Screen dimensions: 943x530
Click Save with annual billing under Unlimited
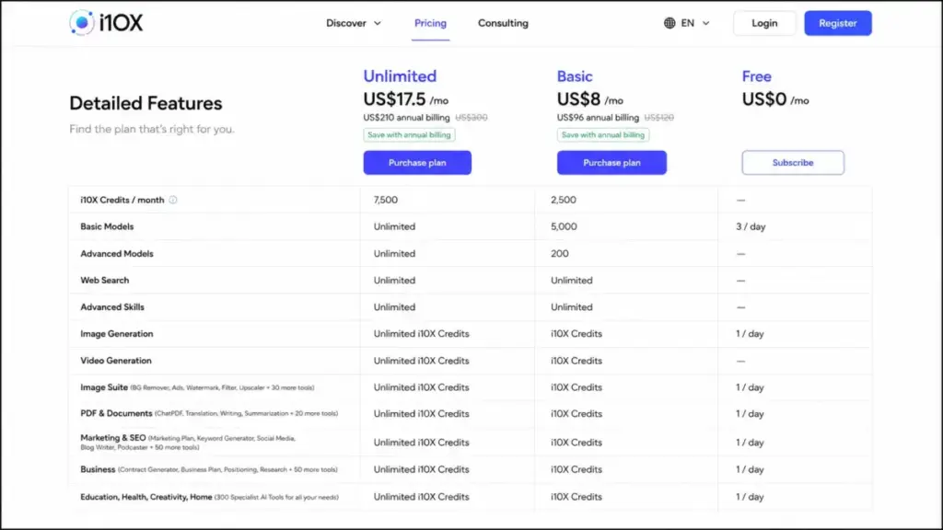pos(409,135)
